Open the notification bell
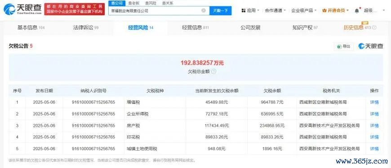The height and width of the screenshot is (168, 391). [x=357, y=10]
